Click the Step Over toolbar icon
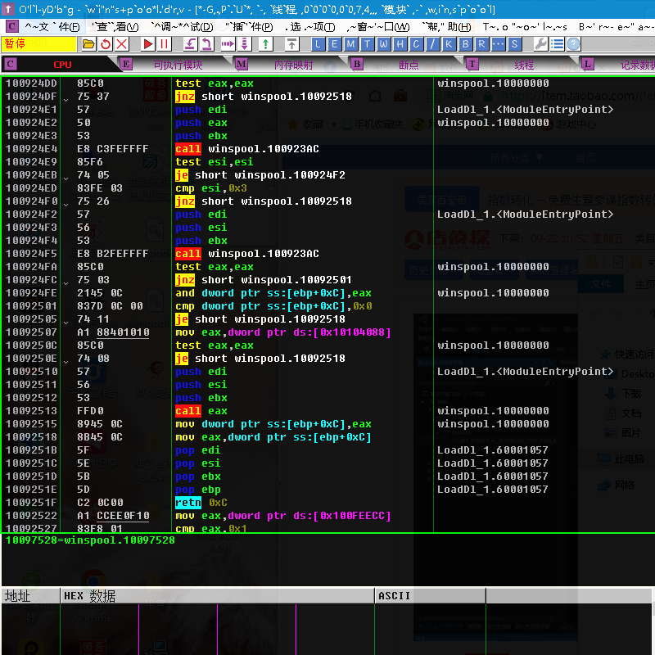 coord(208,43)
